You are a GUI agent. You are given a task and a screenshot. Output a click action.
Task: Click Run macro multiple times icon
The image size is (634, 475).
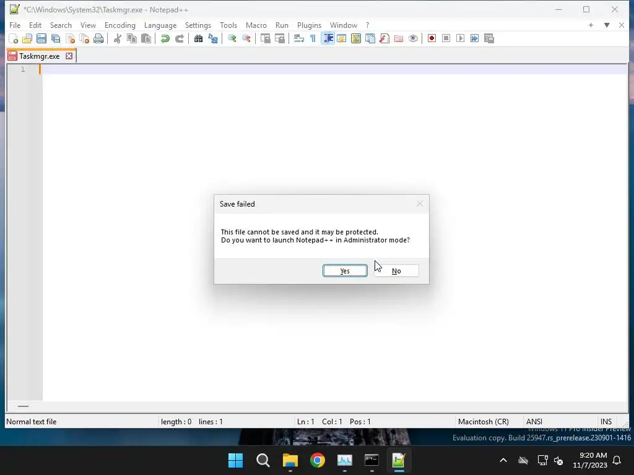pyautogui.click(x=475, y=38)
